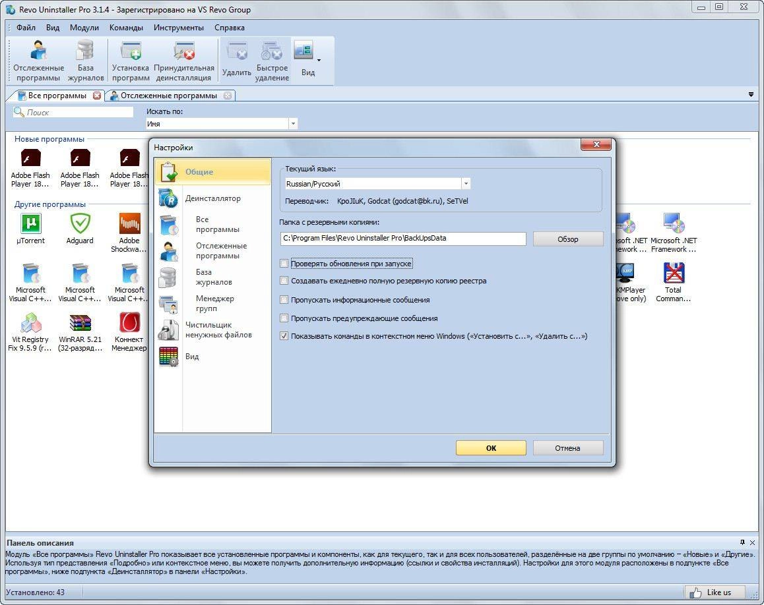Screen dimensions: 764x605
Task: Enable daily full registry backup checkbox
Action: (x=284, y=281)
